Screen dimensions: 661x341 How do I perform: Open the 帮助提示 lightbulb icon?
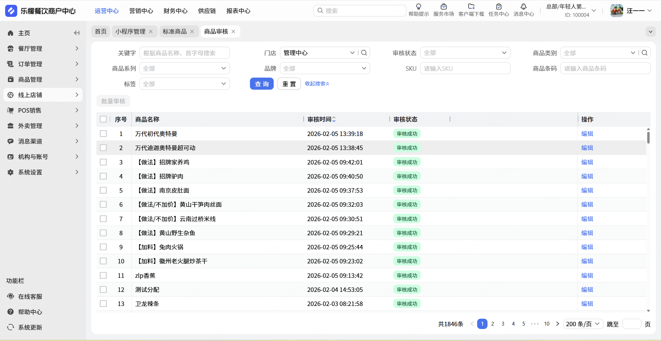418,7
